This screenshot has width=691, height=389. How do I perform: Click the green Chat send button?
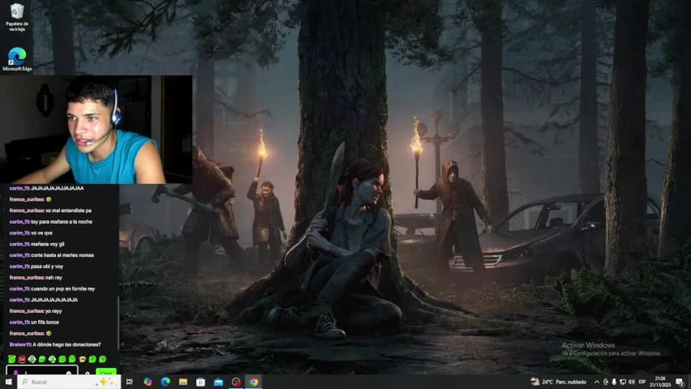tap(106, 372)
